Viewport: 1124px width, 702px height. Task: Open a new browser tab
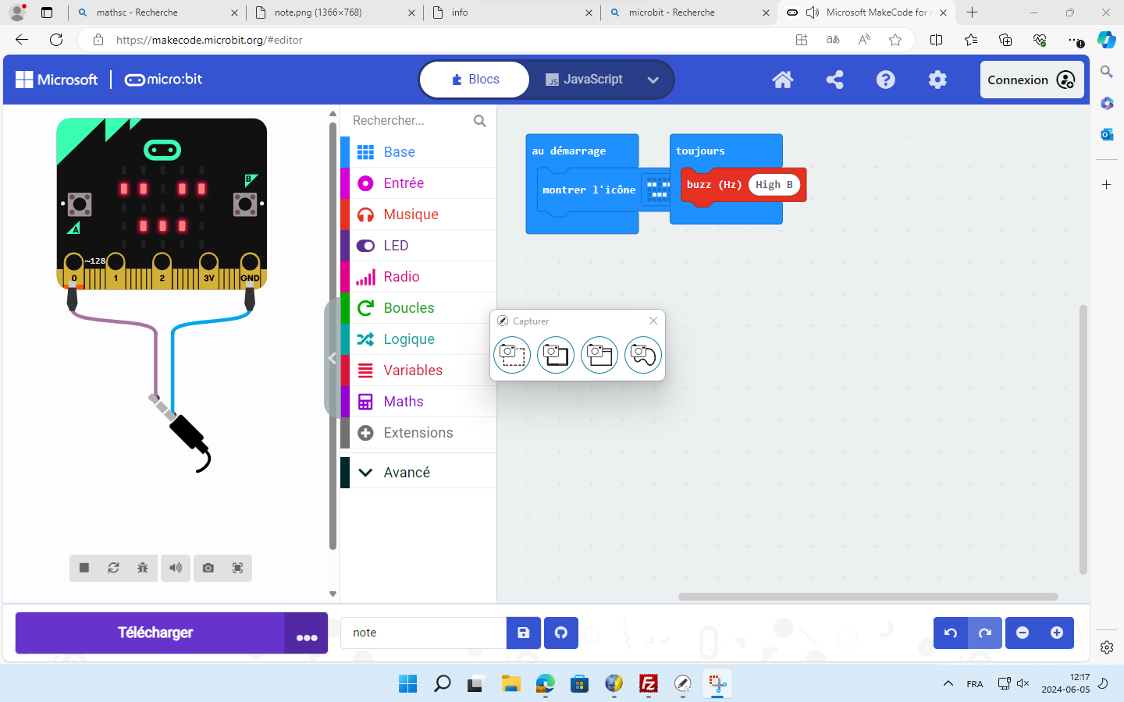coord(972,12)
